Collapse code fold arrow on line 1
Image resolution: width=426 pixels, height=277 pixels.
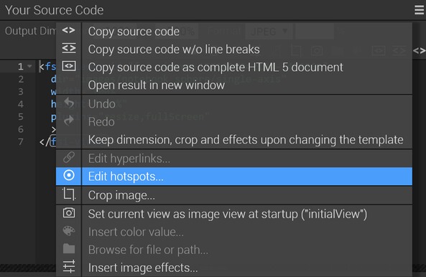click(x=29, y=66)
